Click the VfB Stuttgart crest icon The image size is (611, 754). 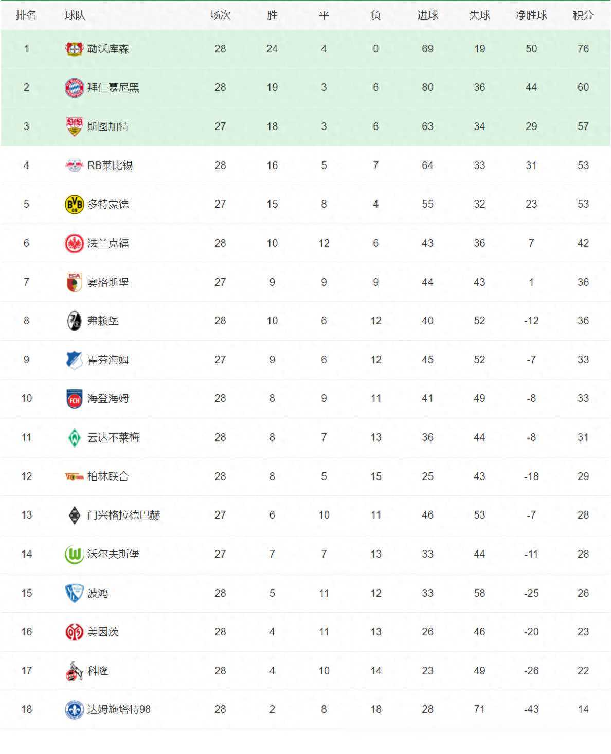point(74,126)
